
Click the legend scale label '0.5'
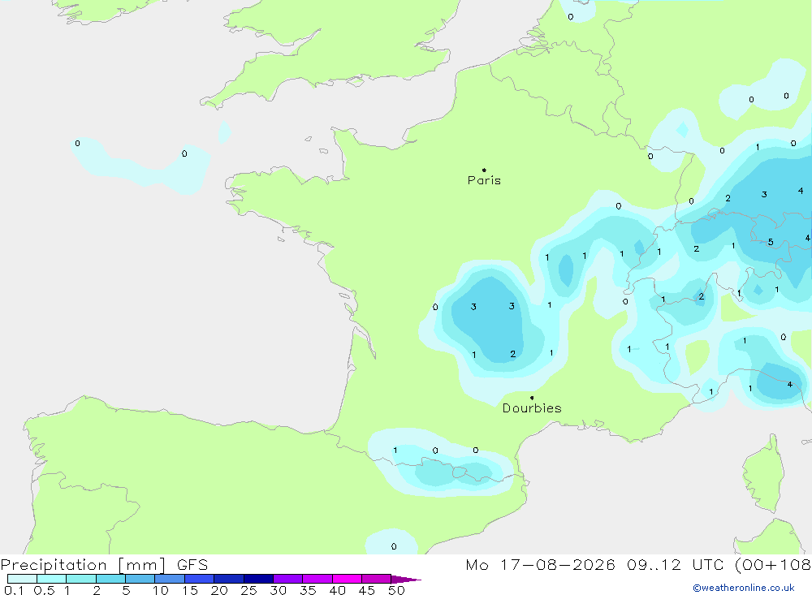(44, 590)
